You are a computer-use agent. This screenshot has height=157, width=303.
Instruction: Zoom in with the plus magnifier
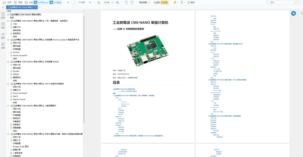[x=118, y=3]
